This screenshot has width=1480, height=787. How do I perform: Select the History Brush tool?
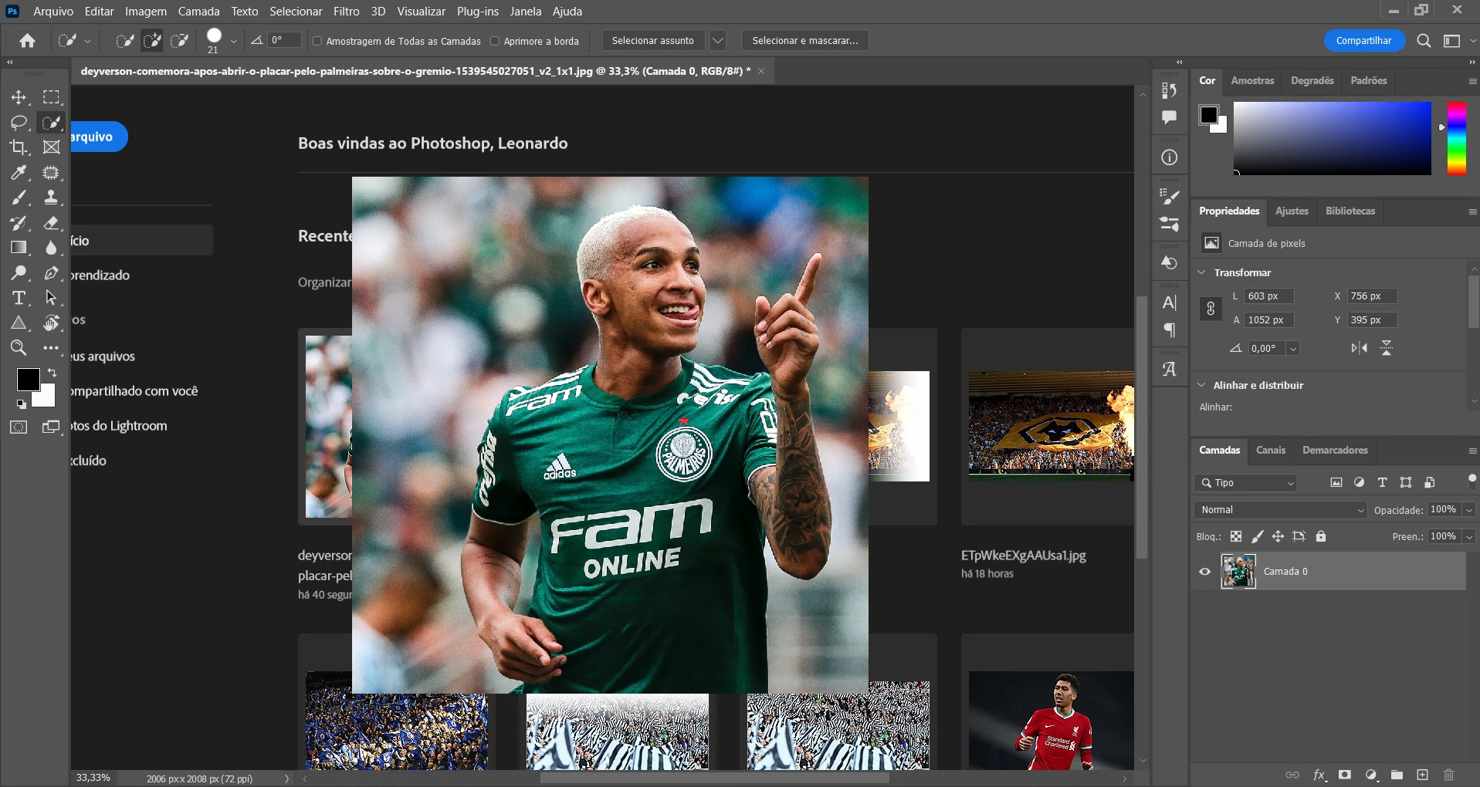point(19,223)
